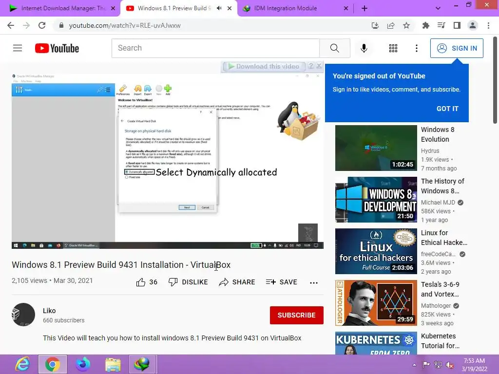Screen dimensions: 499x374
Task: Click the tray network icon
Action: click(x=438, y=365)
